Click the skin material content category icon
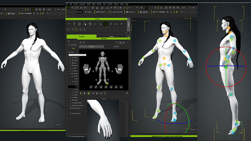The width and height of the screenshot is (251, 141). (x=85, y=24)
